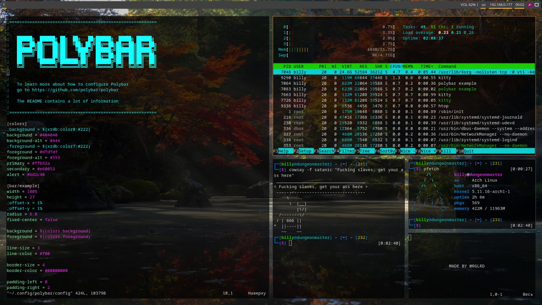Click the 'line-color = #f00' config line
Image resolution: width=542 pixels, height=305 pixels.
click(x=28, y=254)
